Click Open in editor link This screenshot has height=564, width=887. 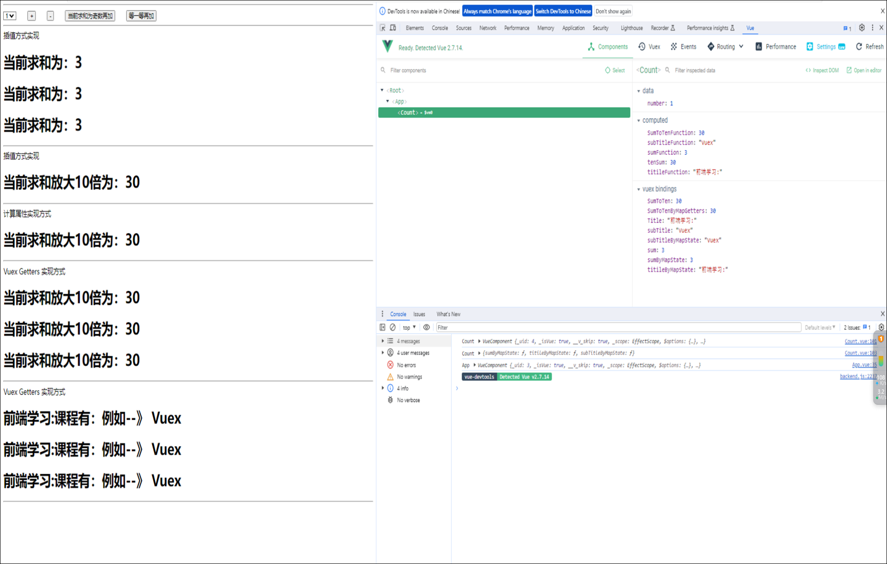pos(864,70)
